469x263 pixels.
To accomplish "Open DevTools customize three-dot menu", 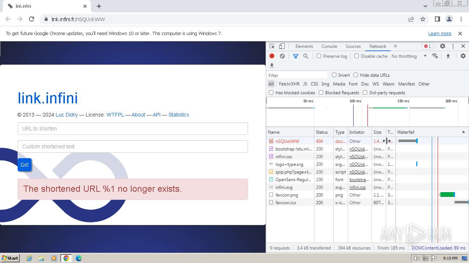I will (x=453, y=46).
